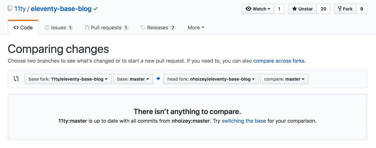Viewport: 376px width, 148px height.
Task: Open the Releases tab
Action: click(158, 28)
